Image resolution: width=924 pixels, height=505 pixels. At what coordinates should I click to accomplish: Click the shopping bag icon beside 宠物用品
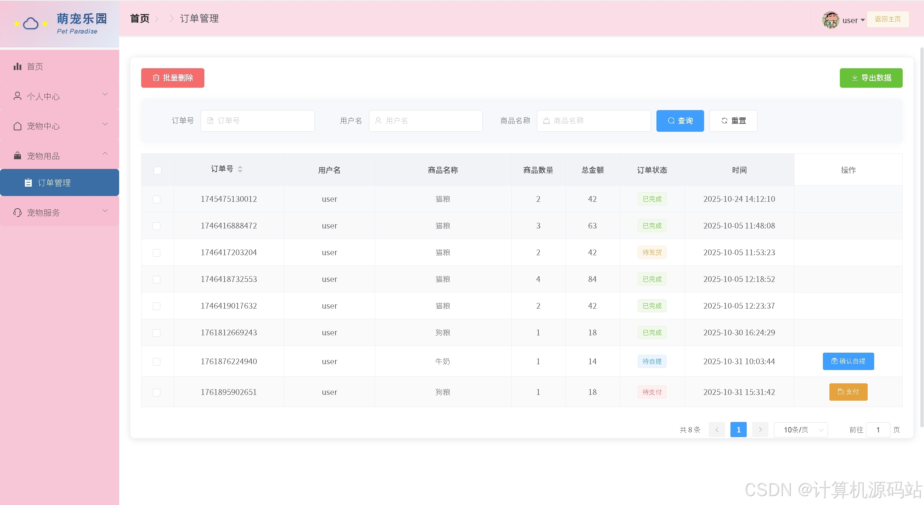point(17,156)
